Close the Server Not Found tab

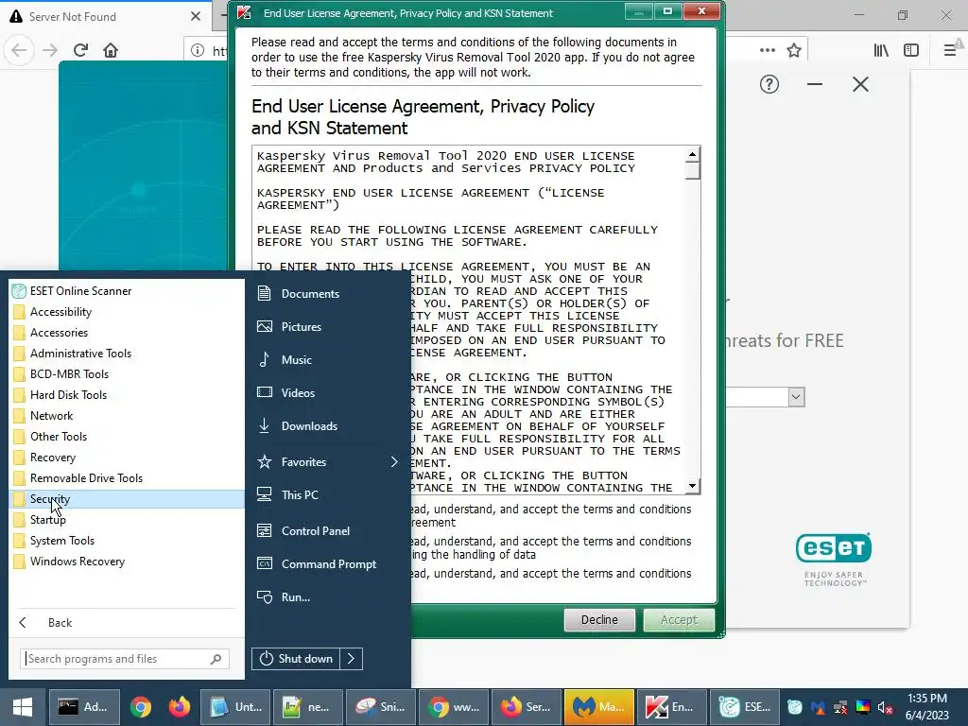click(196, 16)
